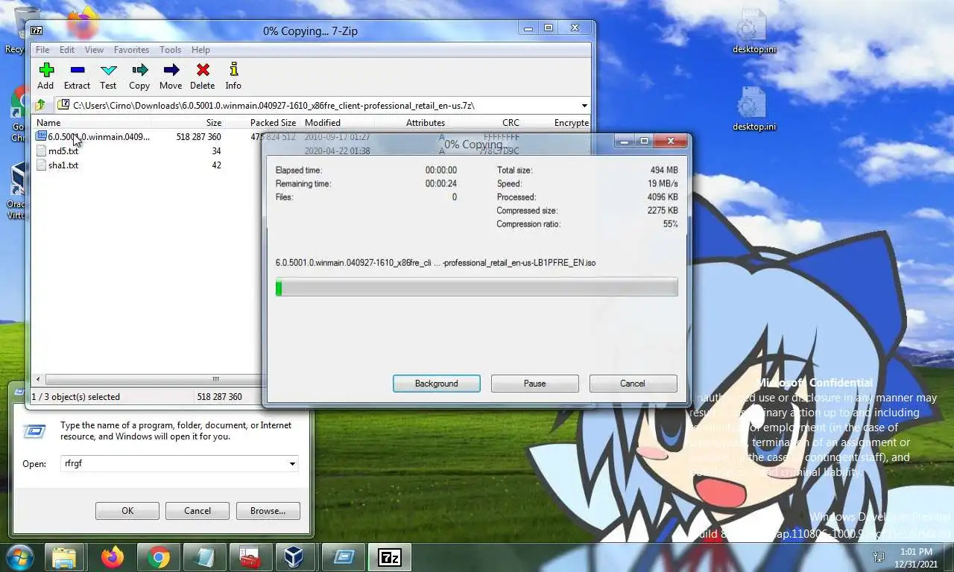This screenshot has height=572, width=954.
Task: Click the red Delete X icon
Action: click(202, 70)
